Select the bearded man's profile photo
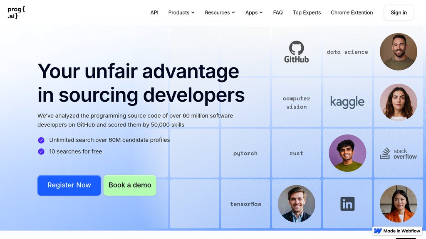The height and width of the screenshot is (239, 426). 398,52
